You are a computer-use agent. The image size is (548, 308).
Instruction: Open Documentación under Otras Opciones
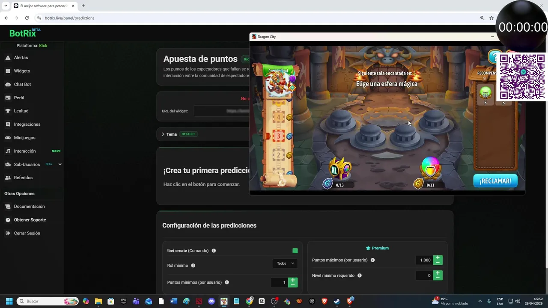coord(29,207)
